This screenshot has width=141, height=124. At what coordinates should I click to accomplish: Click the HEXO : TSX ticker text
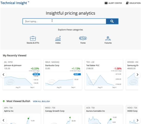click(132, 108)
